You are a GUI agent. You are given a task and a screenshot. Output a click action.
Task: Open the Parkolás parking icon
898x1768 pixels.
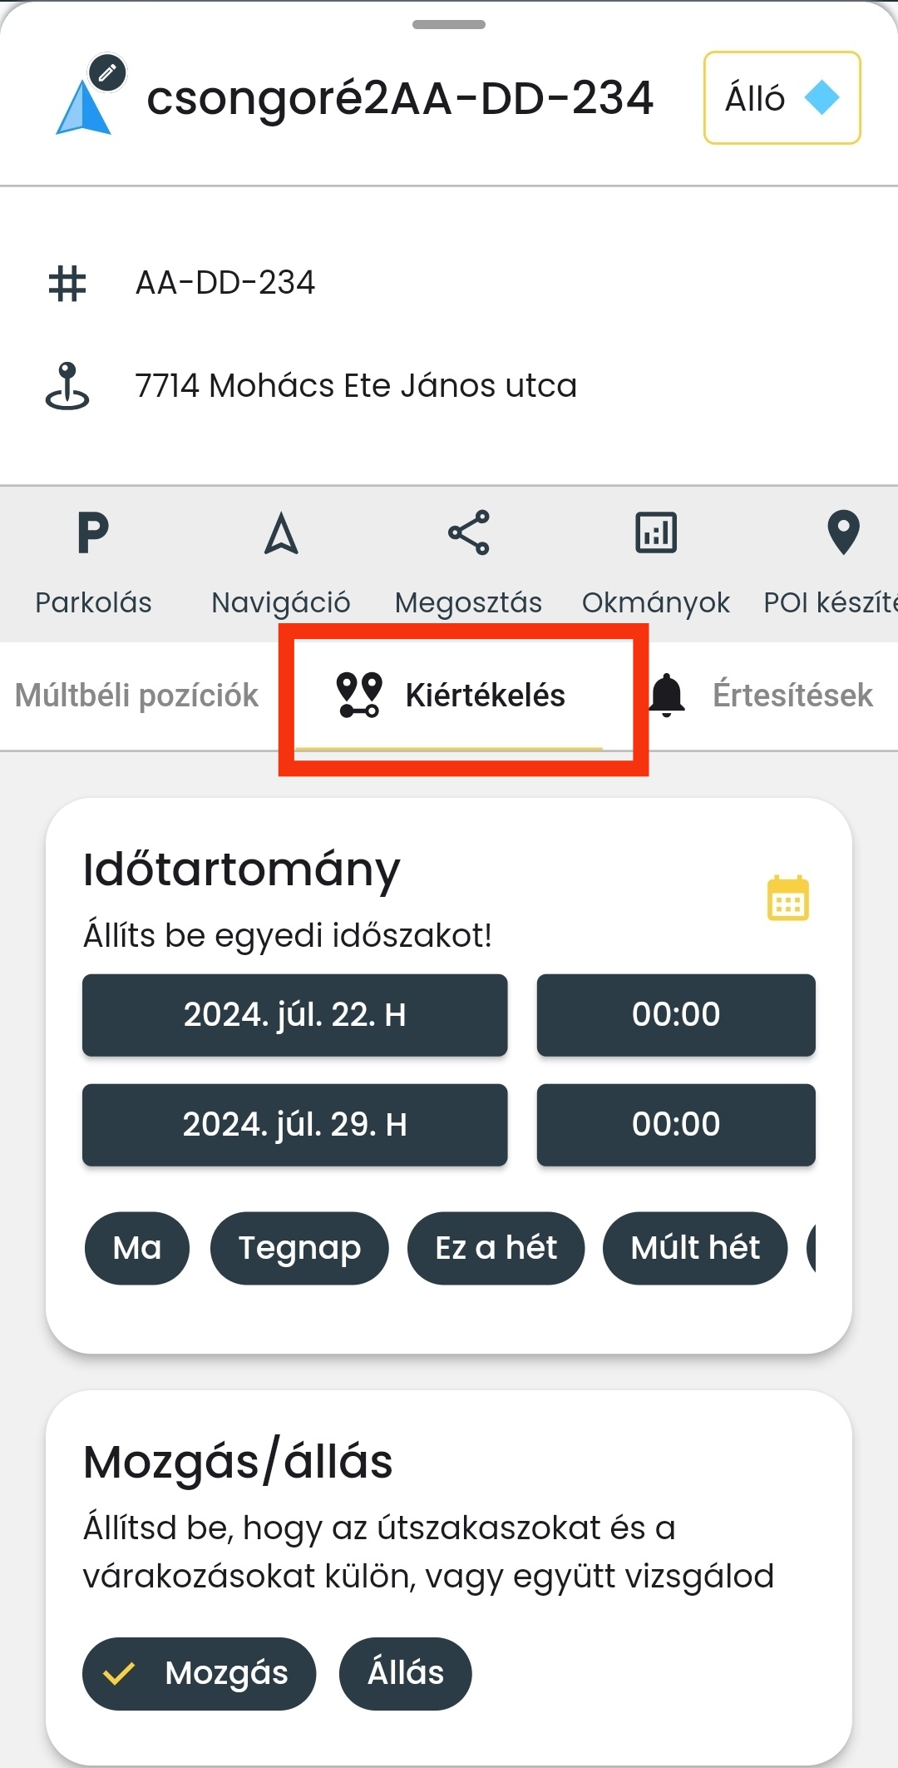click(x=93, y=533)
